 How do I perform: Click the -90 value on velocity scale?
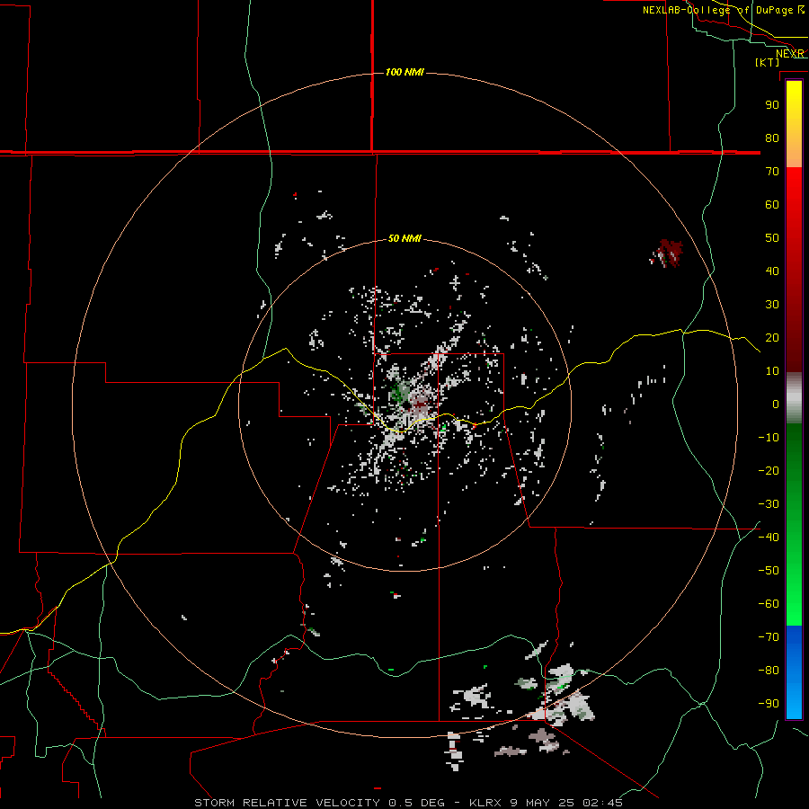click(769, 704)
